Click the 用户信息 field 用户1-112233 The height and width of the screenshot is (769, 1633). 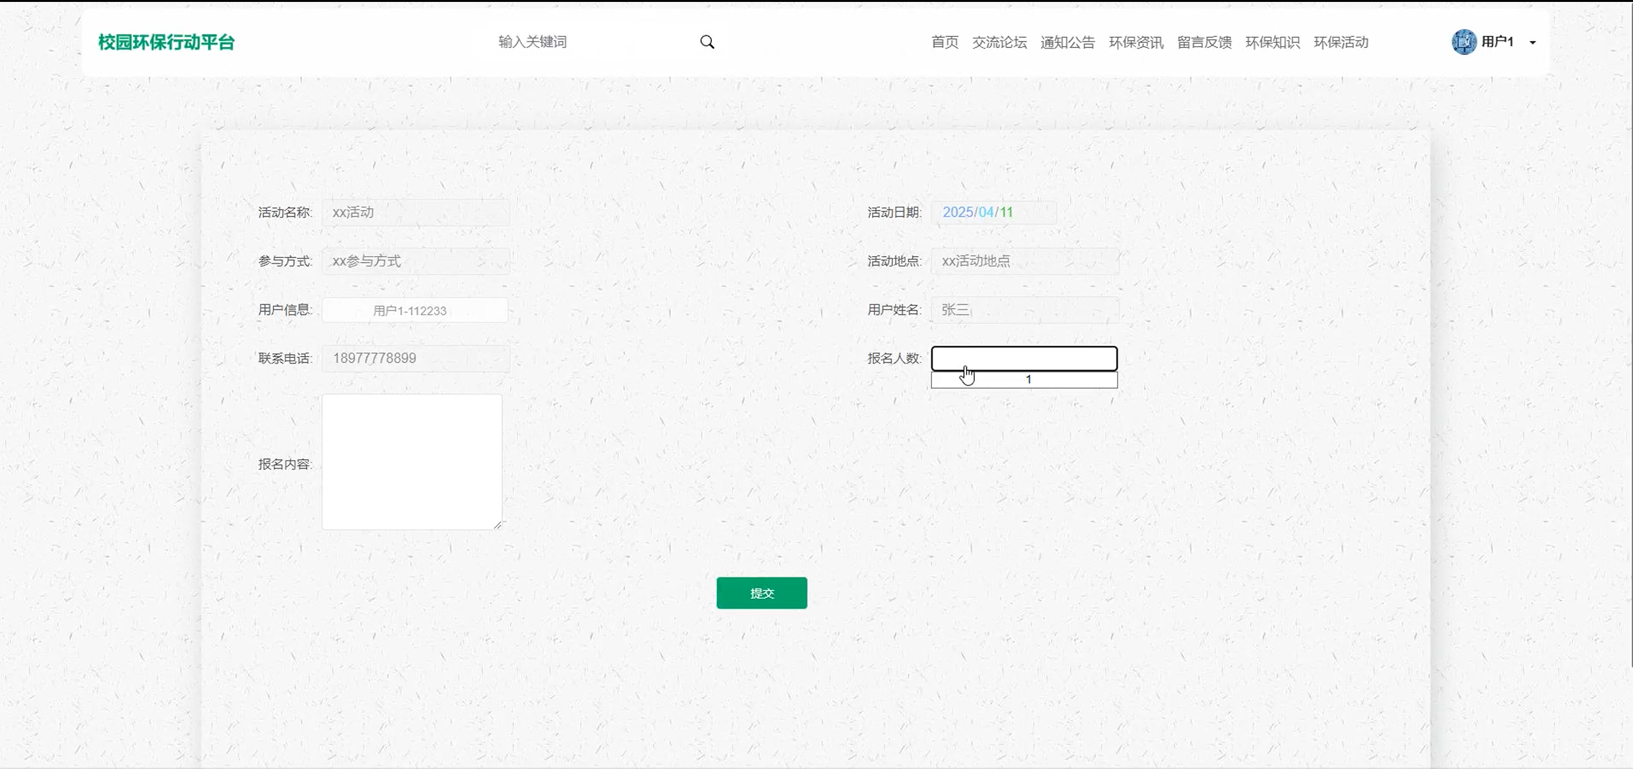[415, 311]
